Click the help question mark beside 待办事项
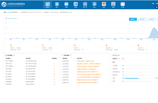 click(14, 55)
